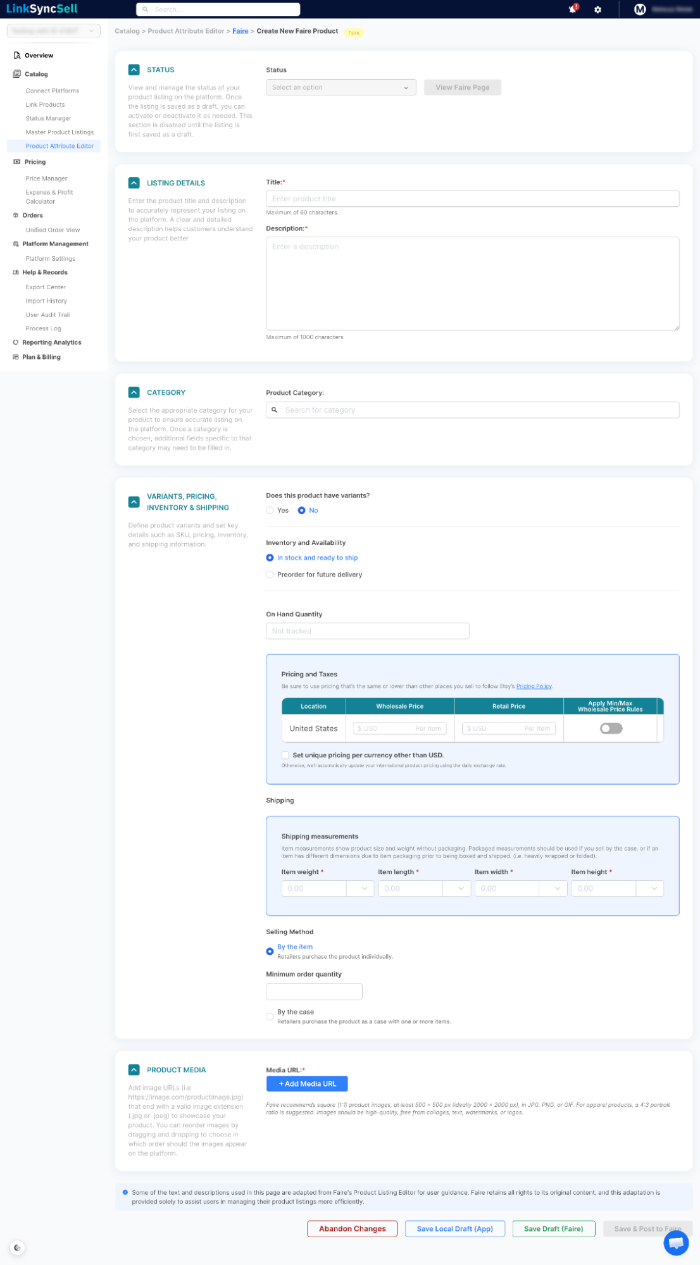
Task: Click Abandon Changes button
Action: 353,1229
